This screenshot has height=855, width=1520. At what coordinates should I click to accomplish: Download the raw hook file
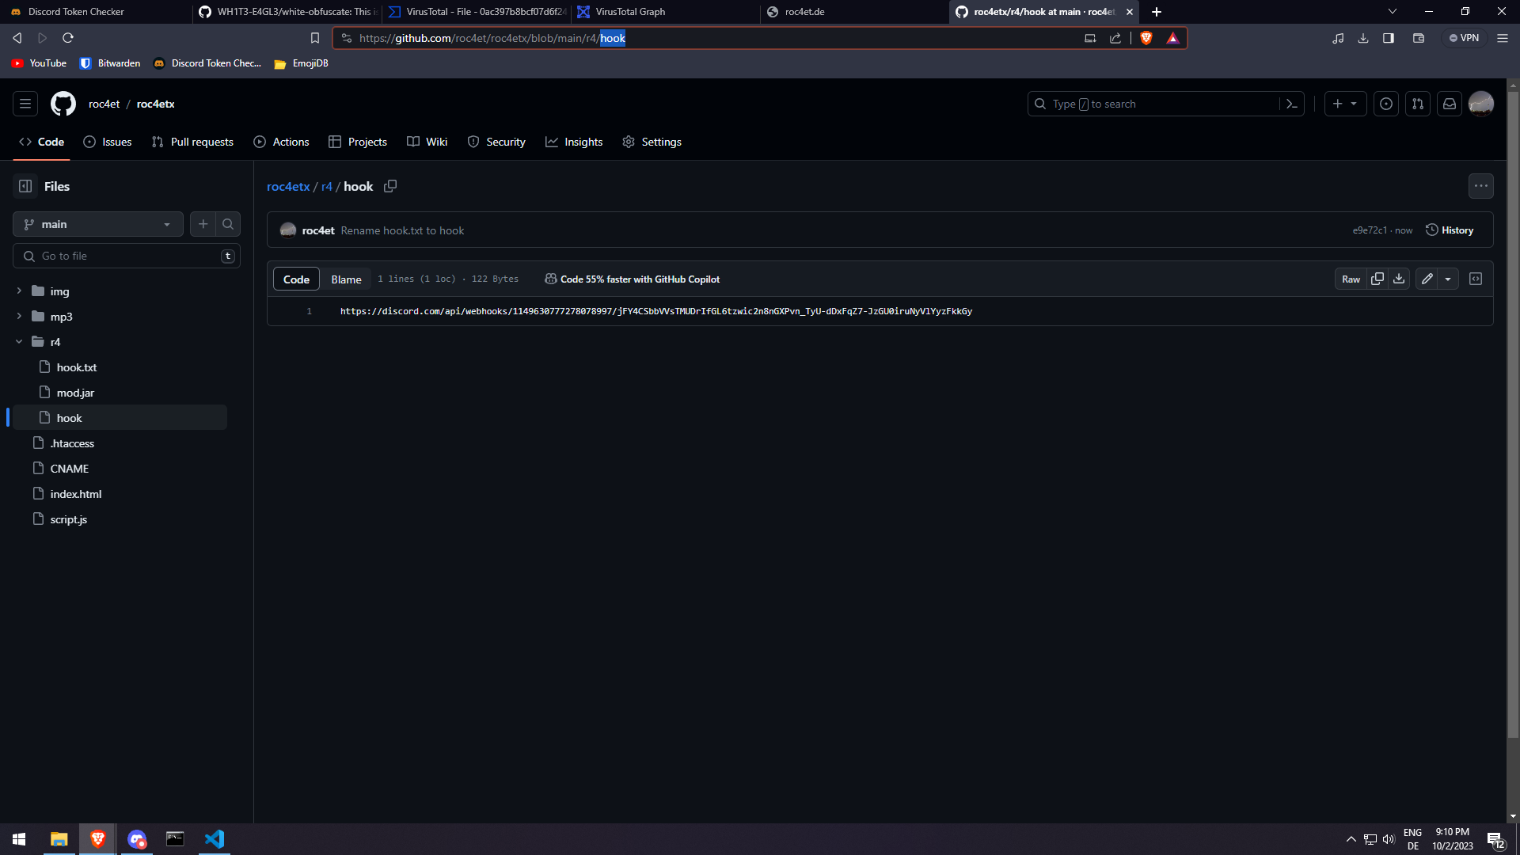(1399, 279)
